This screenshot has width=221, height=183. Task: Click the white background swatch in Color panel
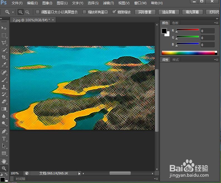[168, 34]
